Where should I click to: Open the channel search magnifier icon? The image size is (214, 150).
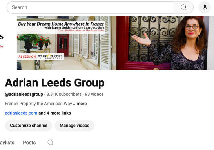point(50,143)
